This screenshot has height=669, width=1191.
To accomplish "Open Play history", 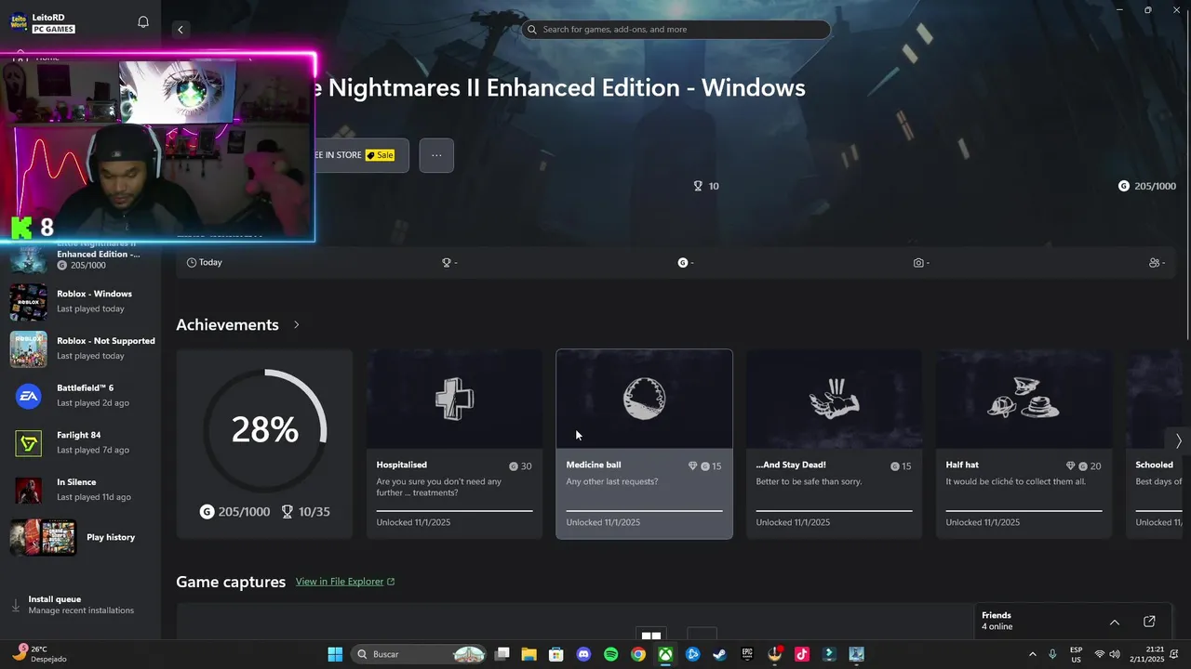I will pos(82,537).
